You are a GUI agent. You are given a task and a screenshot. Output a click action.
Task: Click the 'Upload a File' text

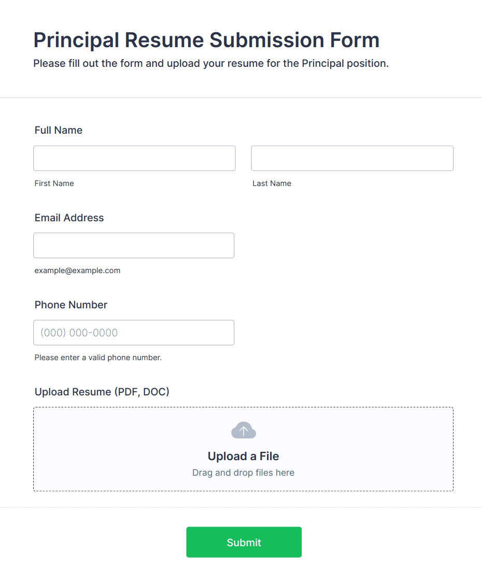click(243, 456)
